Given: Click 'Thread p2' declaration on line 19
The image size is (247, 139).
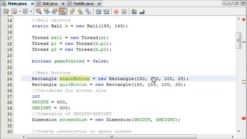Looking at the screenshot, I should (72, 49).
